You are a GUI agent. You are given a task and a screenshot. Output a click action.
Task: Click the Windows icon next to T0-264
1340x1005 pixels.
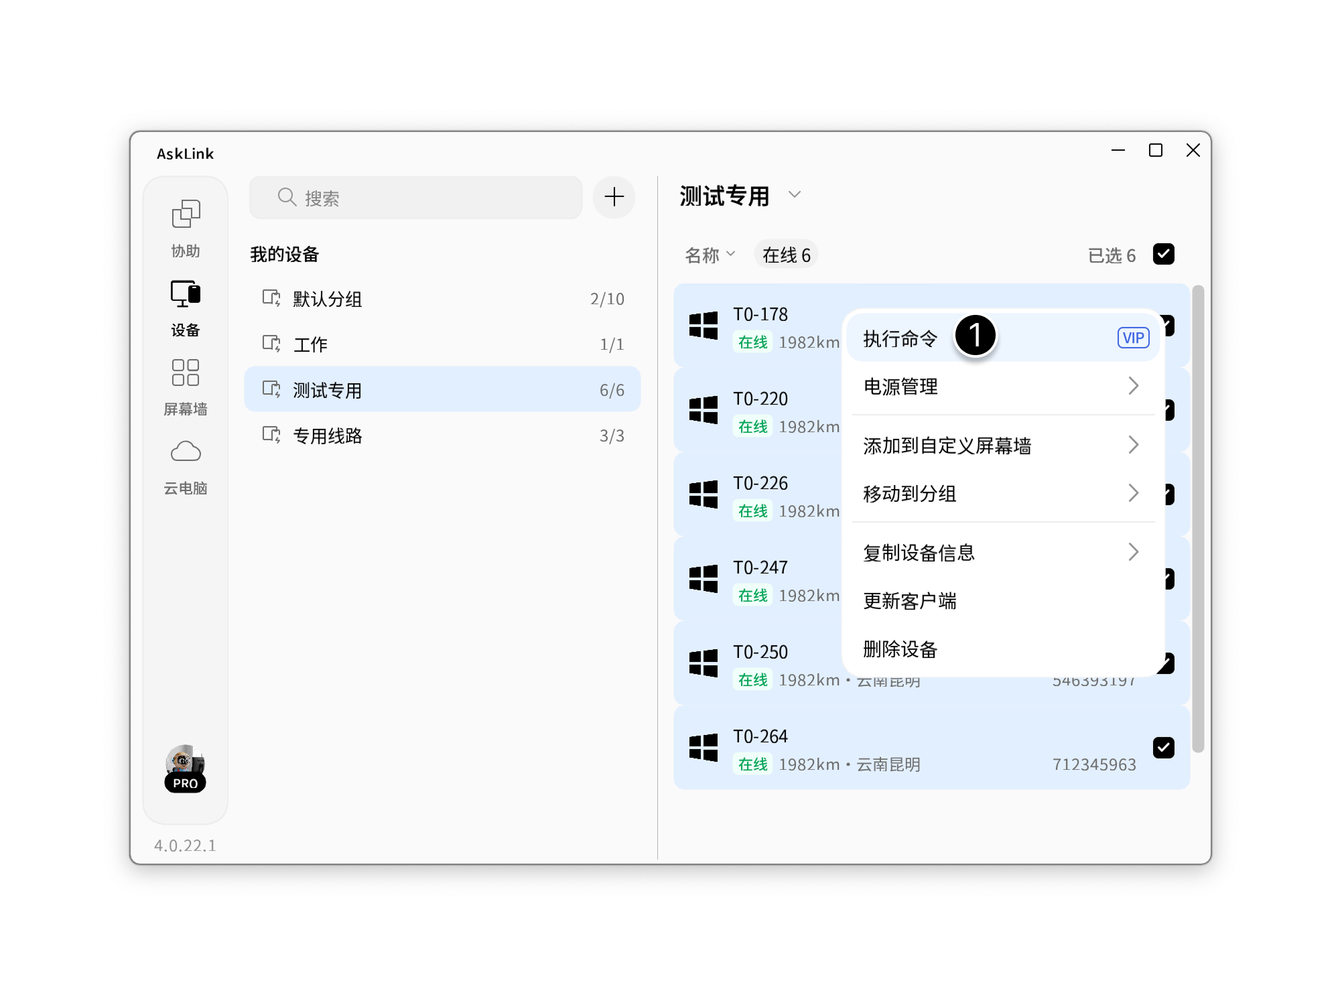pyautogui.click(x=703, y=746)
